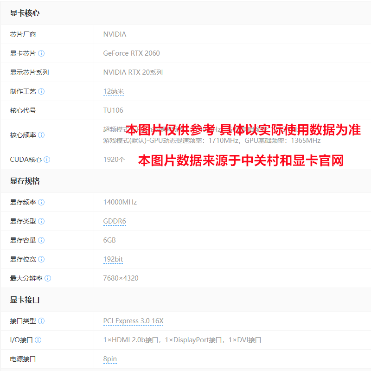Click the PCI Express 3.0 16X link

(133, 321)
